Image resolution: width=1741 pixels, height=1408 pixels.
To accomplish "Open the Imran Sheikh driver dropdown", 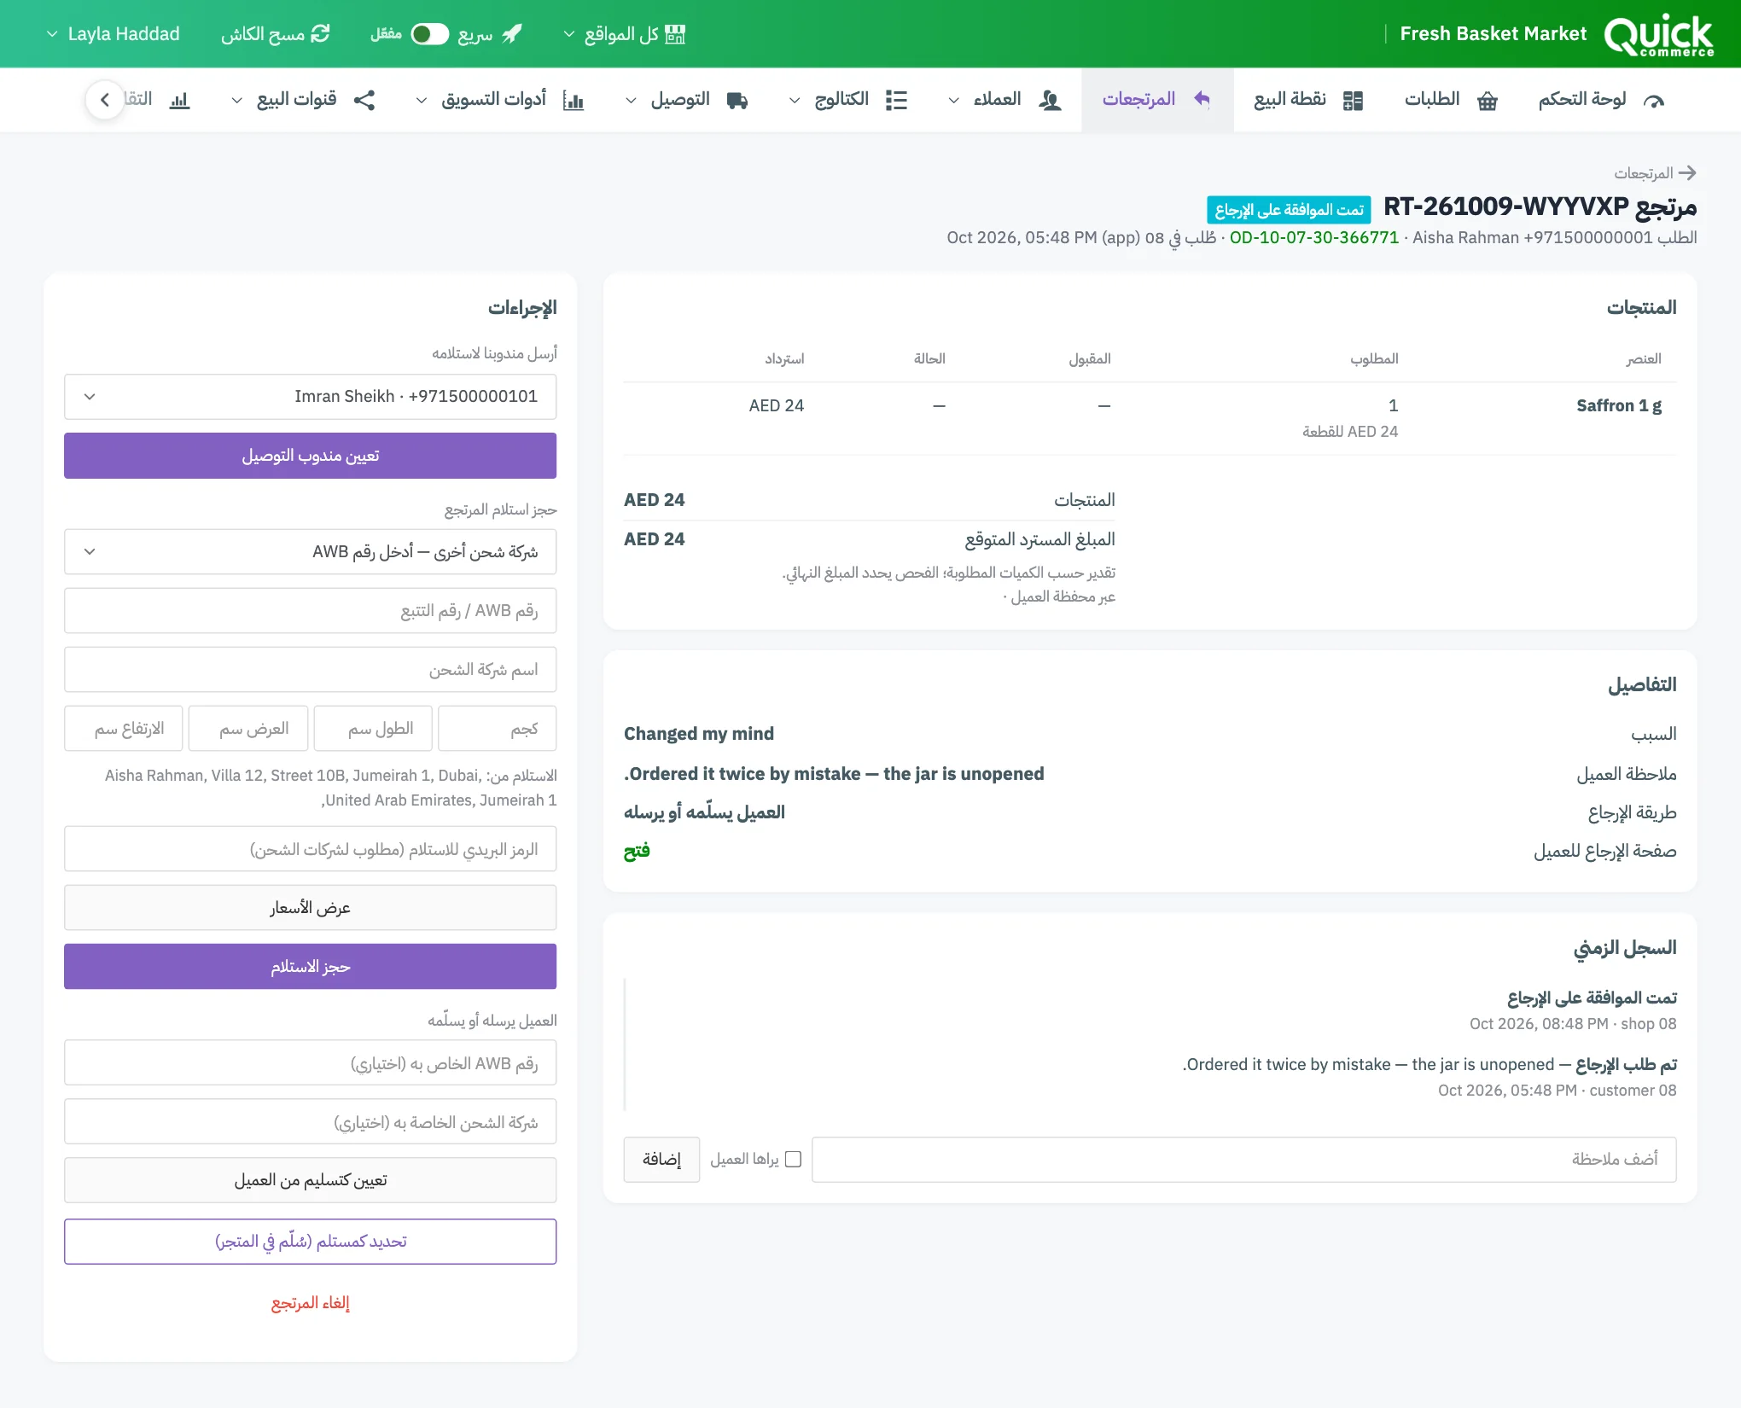I will (310, 397).
